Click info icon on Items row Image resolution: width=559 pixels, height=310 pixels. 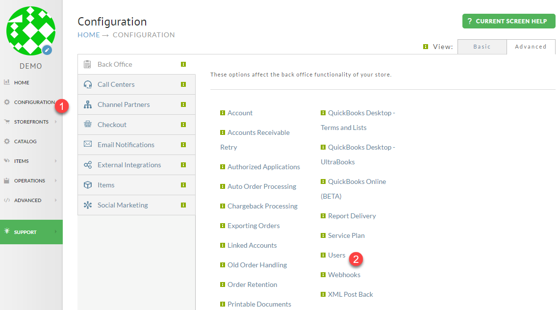(x=183, y=185)
